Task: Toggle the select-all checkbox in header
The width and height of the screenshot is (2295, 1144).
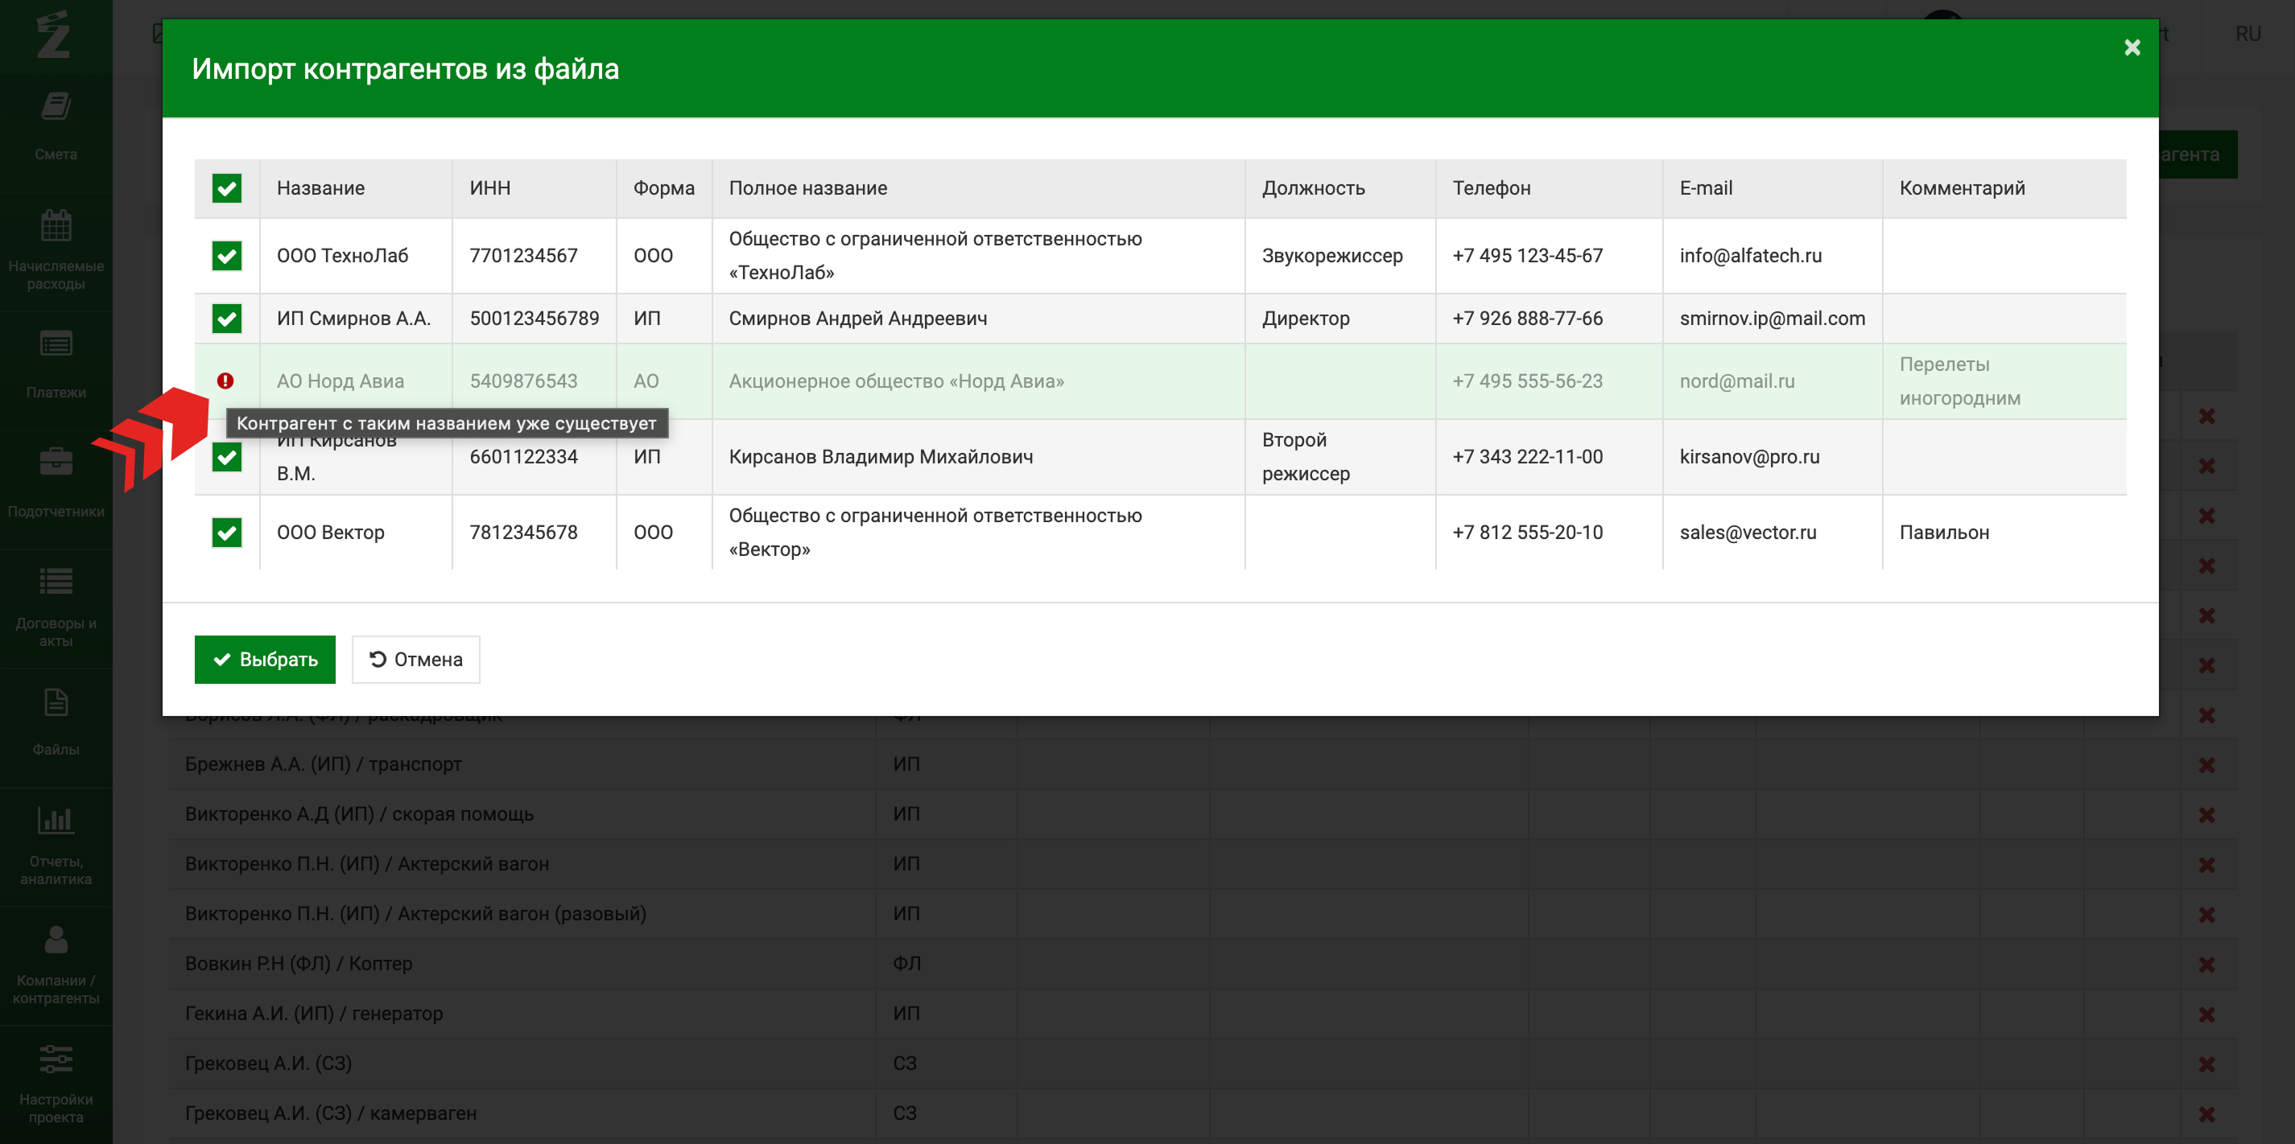Action: click(x=227, y=187)
